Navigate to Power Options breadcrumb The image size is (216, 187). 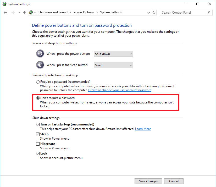point(84,12)
